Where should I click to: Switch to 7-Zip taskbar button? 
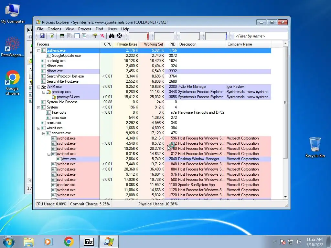[89, 242]
